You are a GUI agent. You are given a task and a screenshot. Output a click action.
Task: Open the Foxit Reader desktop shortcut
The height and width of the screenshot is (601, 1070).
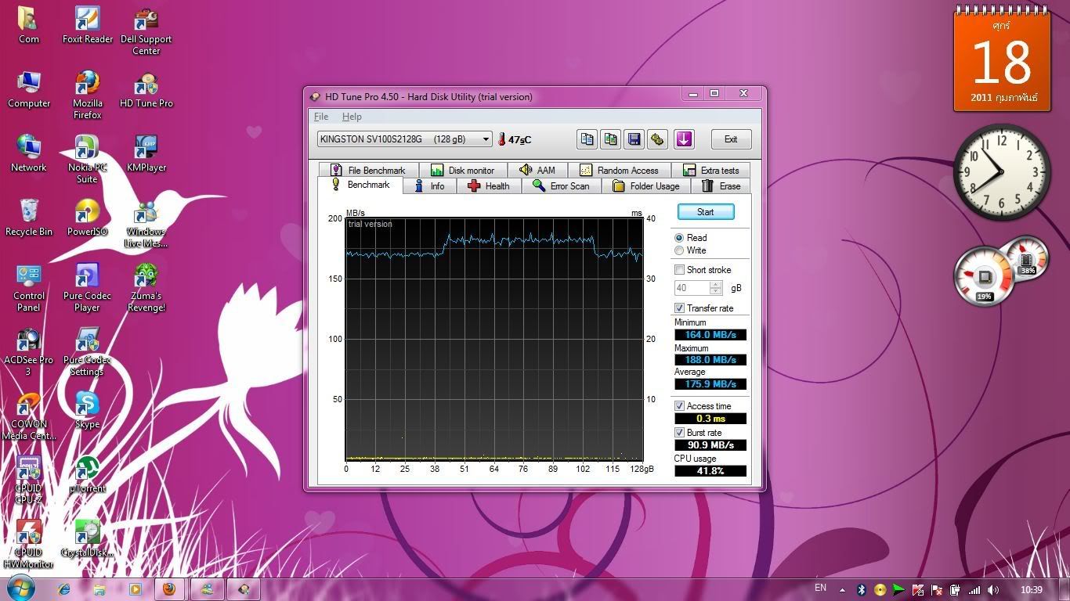(x=87, y=26)
